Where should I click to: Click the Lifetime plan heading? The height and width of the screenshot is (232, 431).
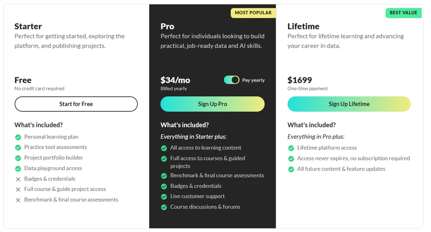click(x=303, y=27)
